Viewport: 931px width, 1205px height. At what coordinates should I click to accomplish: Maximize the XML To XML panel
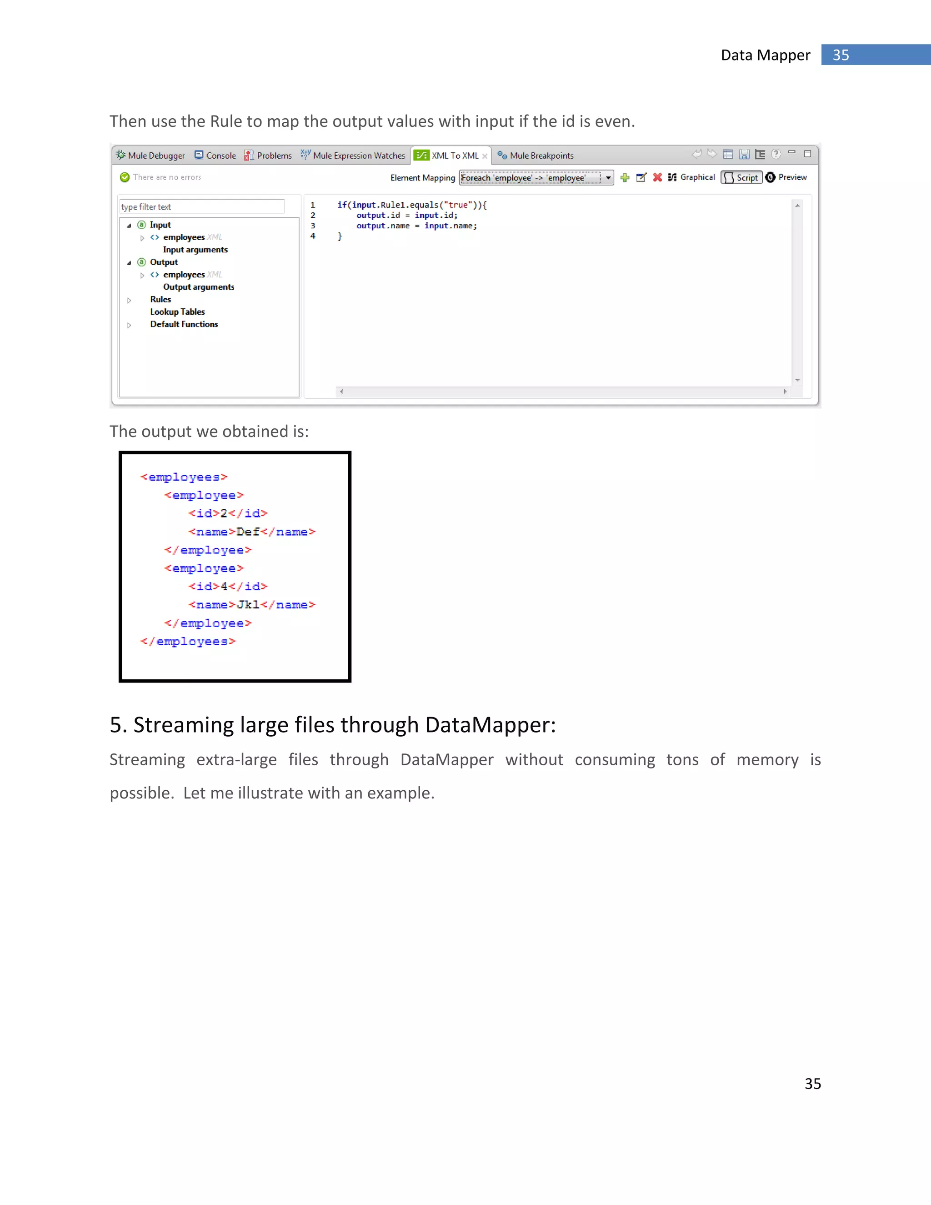[807, 154]
